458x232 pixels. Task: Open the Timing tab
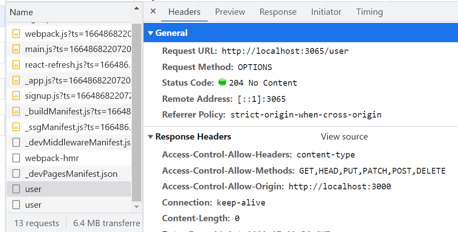tap(369, 12)
